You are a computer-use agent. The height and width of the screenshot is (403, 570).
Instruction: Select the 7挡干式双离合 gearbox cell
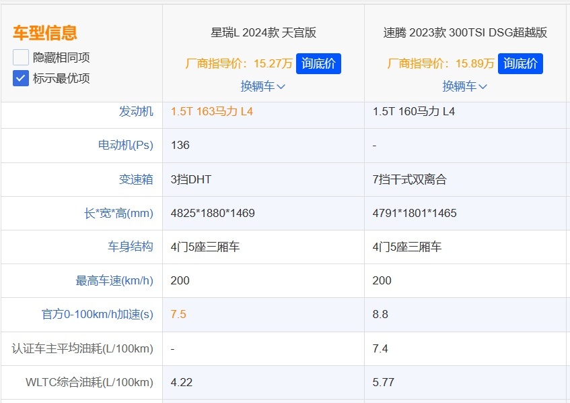(x=410, y=179)
